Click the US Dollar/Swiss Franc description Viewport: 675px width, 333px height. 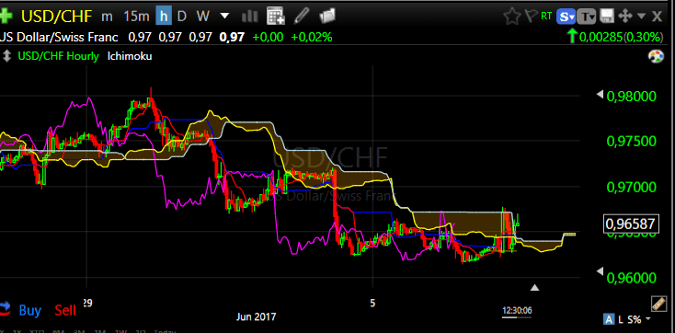[x=59, y=37]
